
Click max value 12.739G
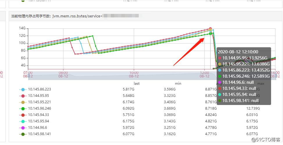click(253, 108)
